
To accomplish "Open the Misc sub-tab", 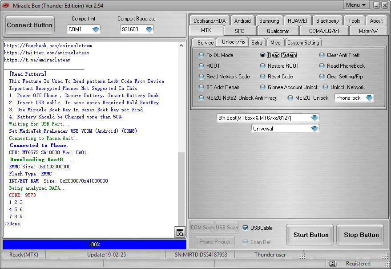I will click(x=275, y=43).
